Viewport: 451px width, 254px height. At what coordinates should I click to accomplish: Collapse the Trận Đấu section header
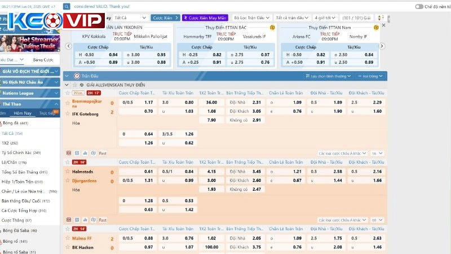(67, 75)
